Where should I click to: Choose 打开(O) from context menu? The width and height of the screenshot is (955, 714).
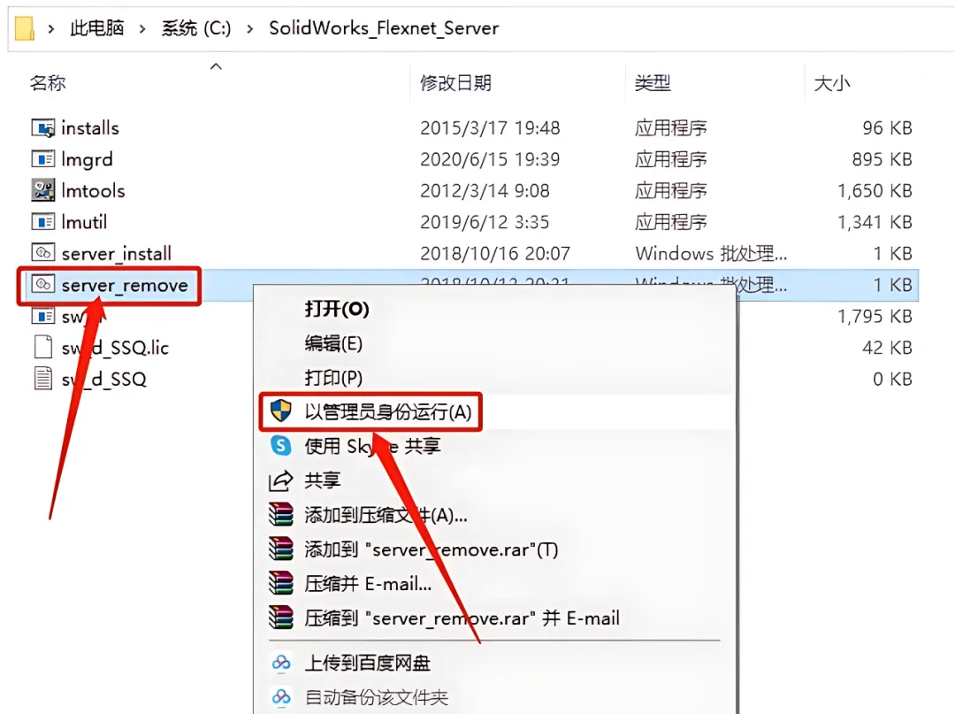tap(337, 309)
